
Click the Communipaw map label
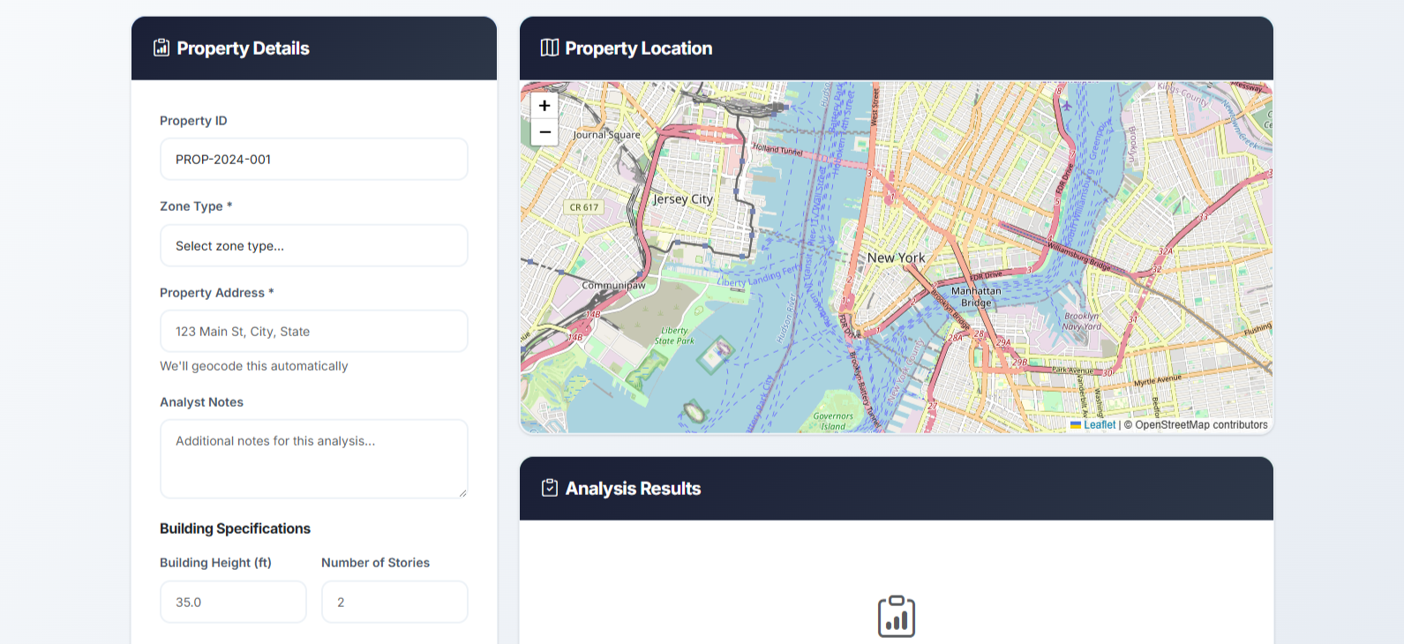pyautogui.click(x=613, y=286)
